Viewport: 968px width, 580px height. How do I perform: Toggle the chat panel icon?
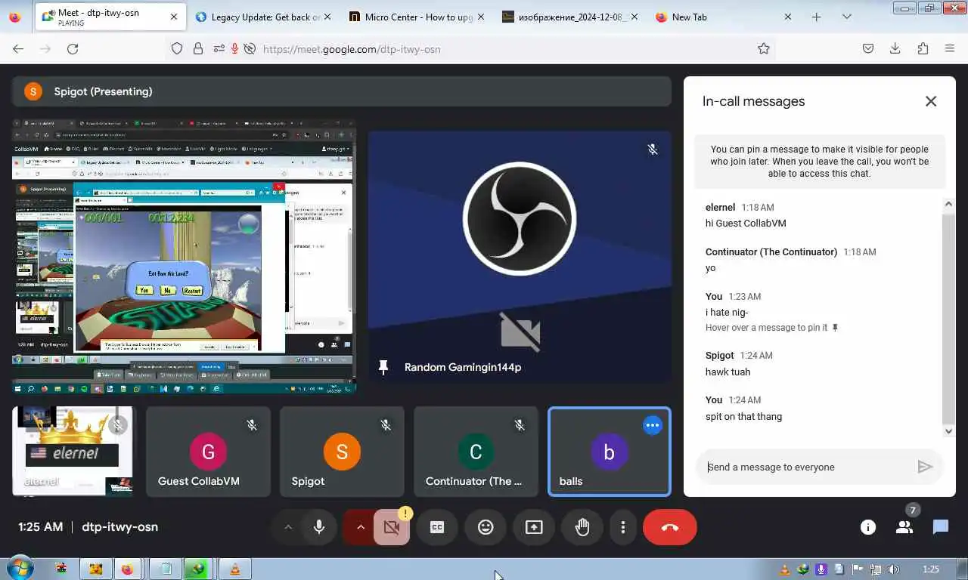tap(941, 527)
